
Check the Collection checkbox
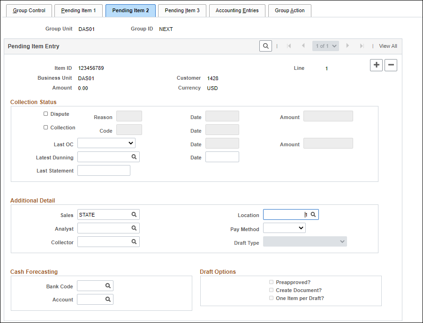[x=45, y=127]
